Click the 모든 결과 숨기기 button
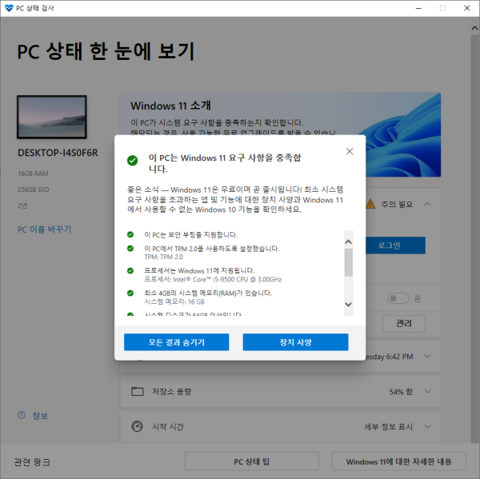 pos(176,342)
